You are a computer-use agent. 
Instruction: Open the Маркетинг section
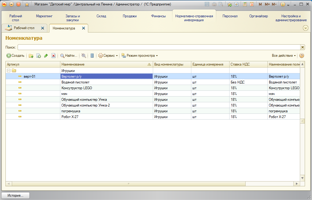point(44,16)
